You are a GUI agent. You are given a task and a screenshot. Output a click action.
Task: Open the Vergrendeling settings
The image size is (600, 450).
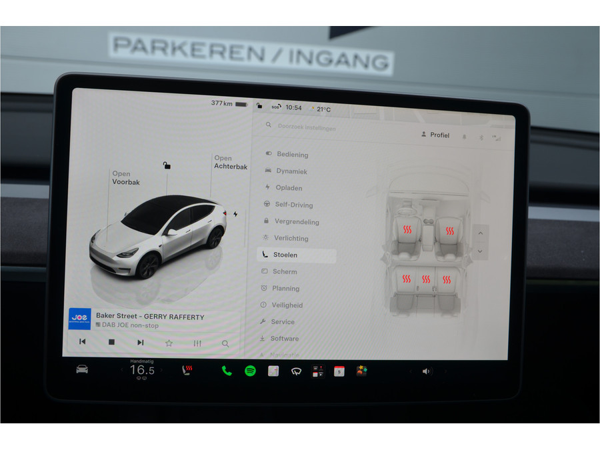[x=291, y=221]
